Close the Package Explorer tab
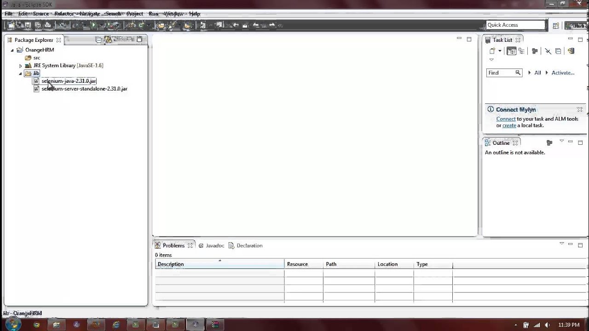 [x=58, y=40]
